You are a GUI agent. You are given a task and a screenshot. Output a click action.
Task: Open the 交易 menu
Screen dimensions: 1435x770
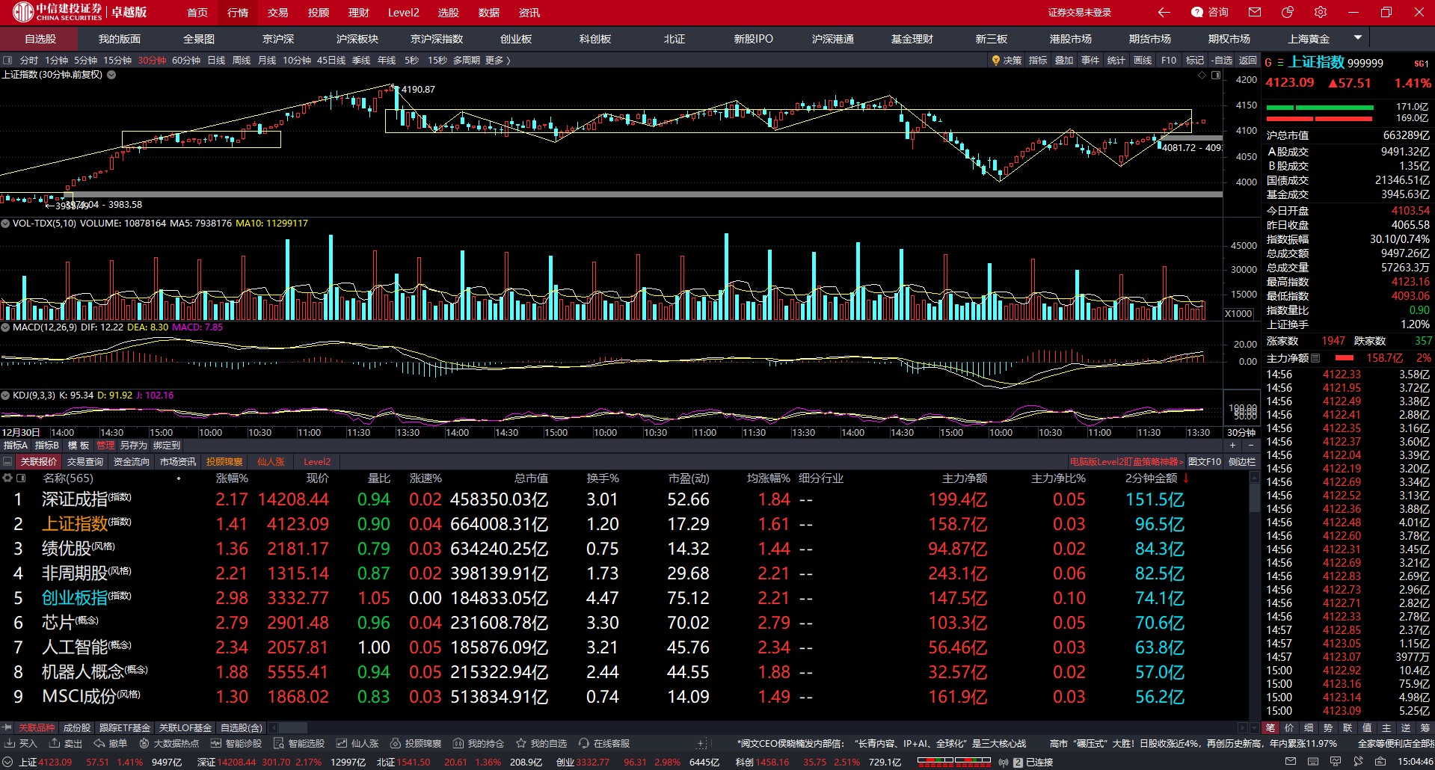click(x=277, y=13)
